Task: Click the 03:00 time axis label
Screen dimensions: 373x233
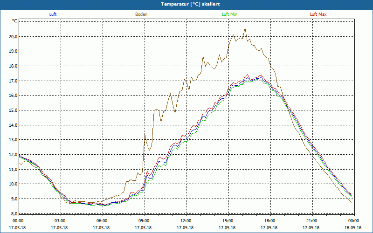Action: (x=61, y=221)
